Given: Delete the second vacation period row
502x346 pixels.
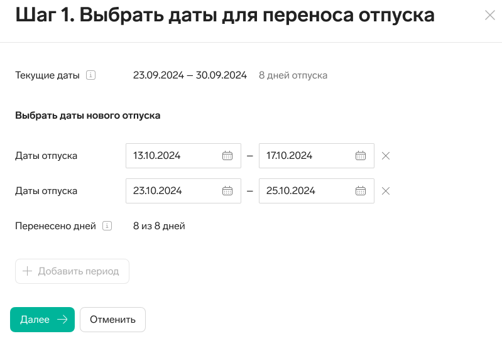Looking at the screenshot, I should (x=386, y=191).
